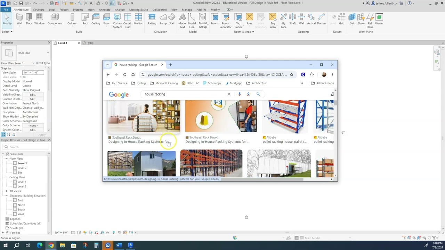Click the pallet racking house Alibaba thumbnail
445x250 pixels.
click(x=285, y=116)
